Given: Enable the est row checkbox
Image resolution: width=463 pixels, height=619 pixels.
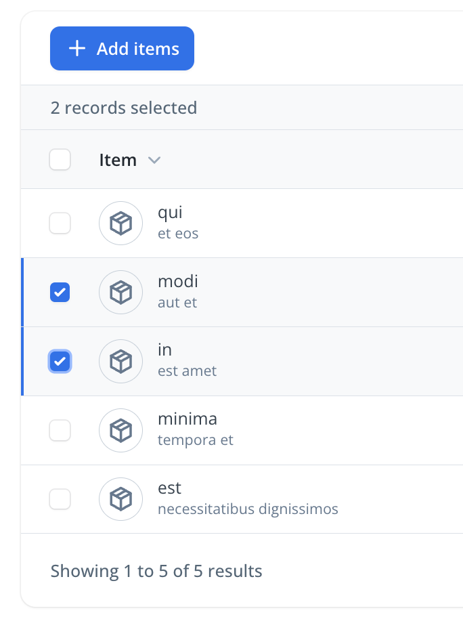Looking at the screenshot, I should click(60, 499).
